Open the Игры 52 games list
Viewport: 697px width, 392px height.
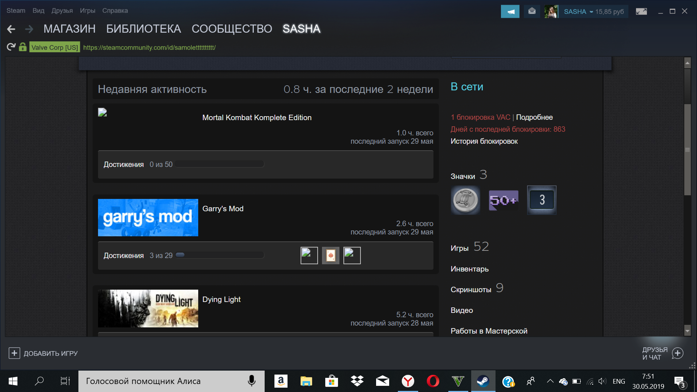point(470,247)
